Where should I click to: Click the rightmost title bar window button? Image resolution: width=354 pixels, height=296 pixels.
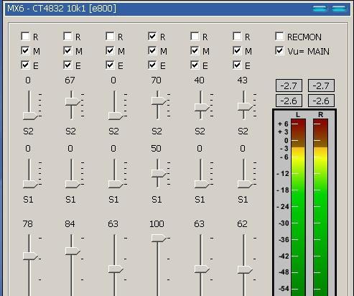[339, 9]
